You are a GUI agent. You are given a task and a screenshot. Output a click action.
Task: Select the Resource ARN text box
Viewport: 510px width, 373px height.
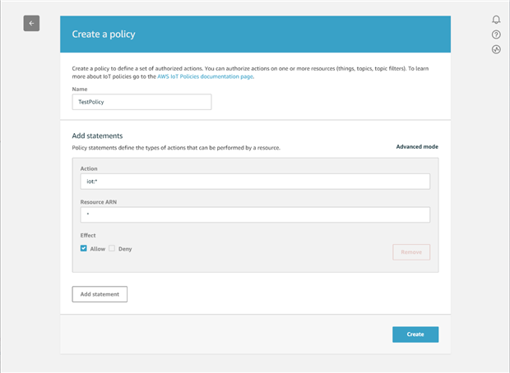[x=255, y=214]
